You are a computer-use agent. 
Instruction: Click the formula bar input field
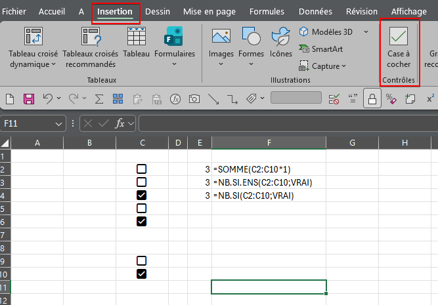tap(288, 123)
